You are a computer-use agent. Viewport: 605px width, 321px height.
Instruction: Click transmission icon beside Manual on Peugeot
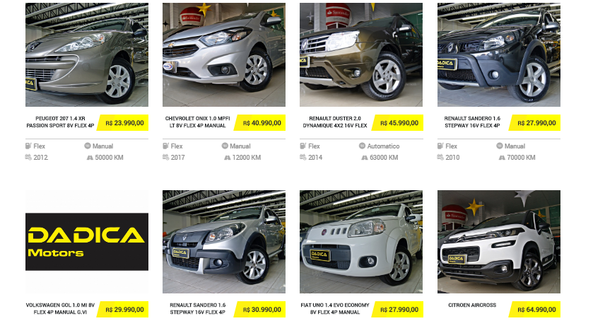tap(87, 146)
